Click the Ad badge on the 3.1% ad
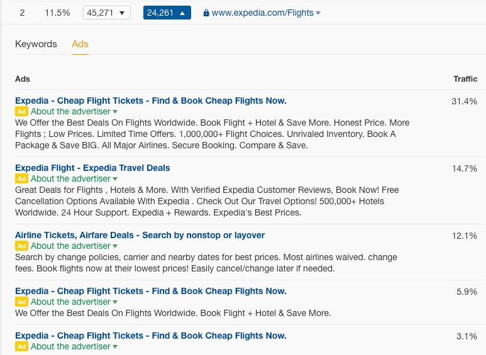This screenshot has width=486, height=355. point(21,347)
